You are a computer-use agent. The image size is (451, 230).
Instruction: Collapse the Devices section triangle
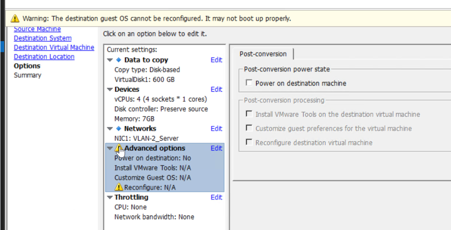[110, 89]
